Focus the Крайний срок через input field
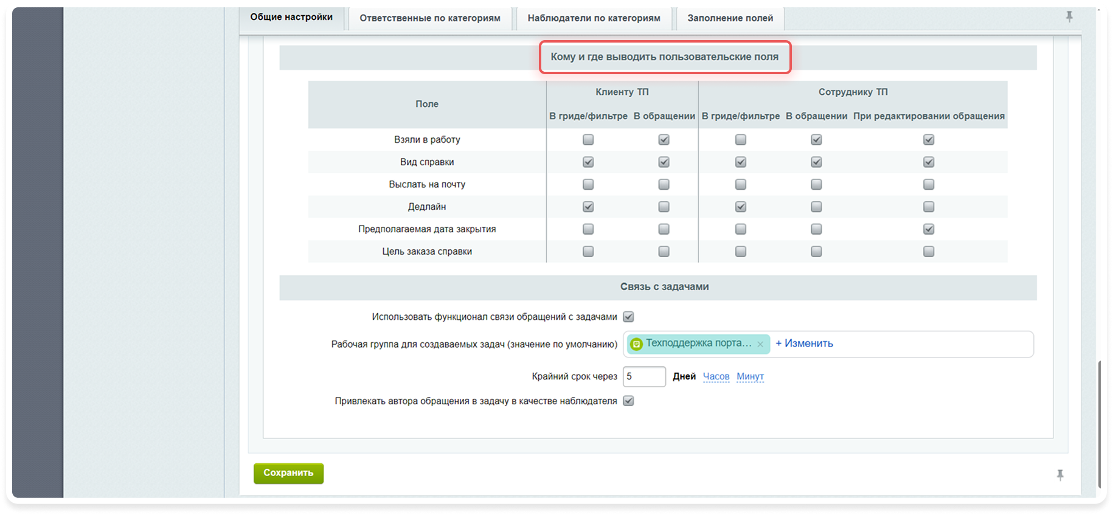Viewport: 1113px width, 515px height. (644, 376)
